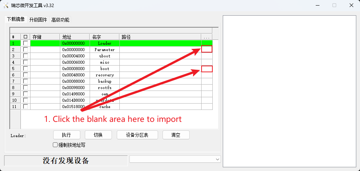Click address 0x00088000 cell
Screen dimensions: 360x171
[x=75, y=81]
